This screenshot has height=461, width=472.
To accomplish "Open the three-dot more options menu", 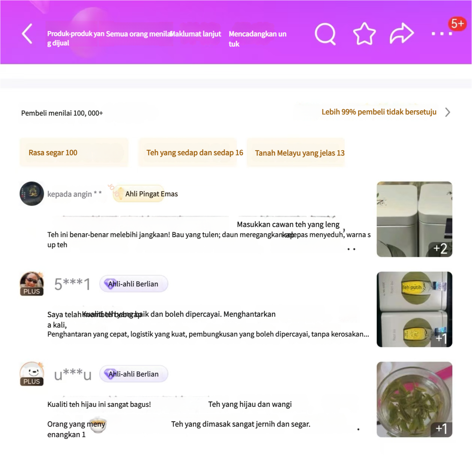I will [x=442, y=34].
